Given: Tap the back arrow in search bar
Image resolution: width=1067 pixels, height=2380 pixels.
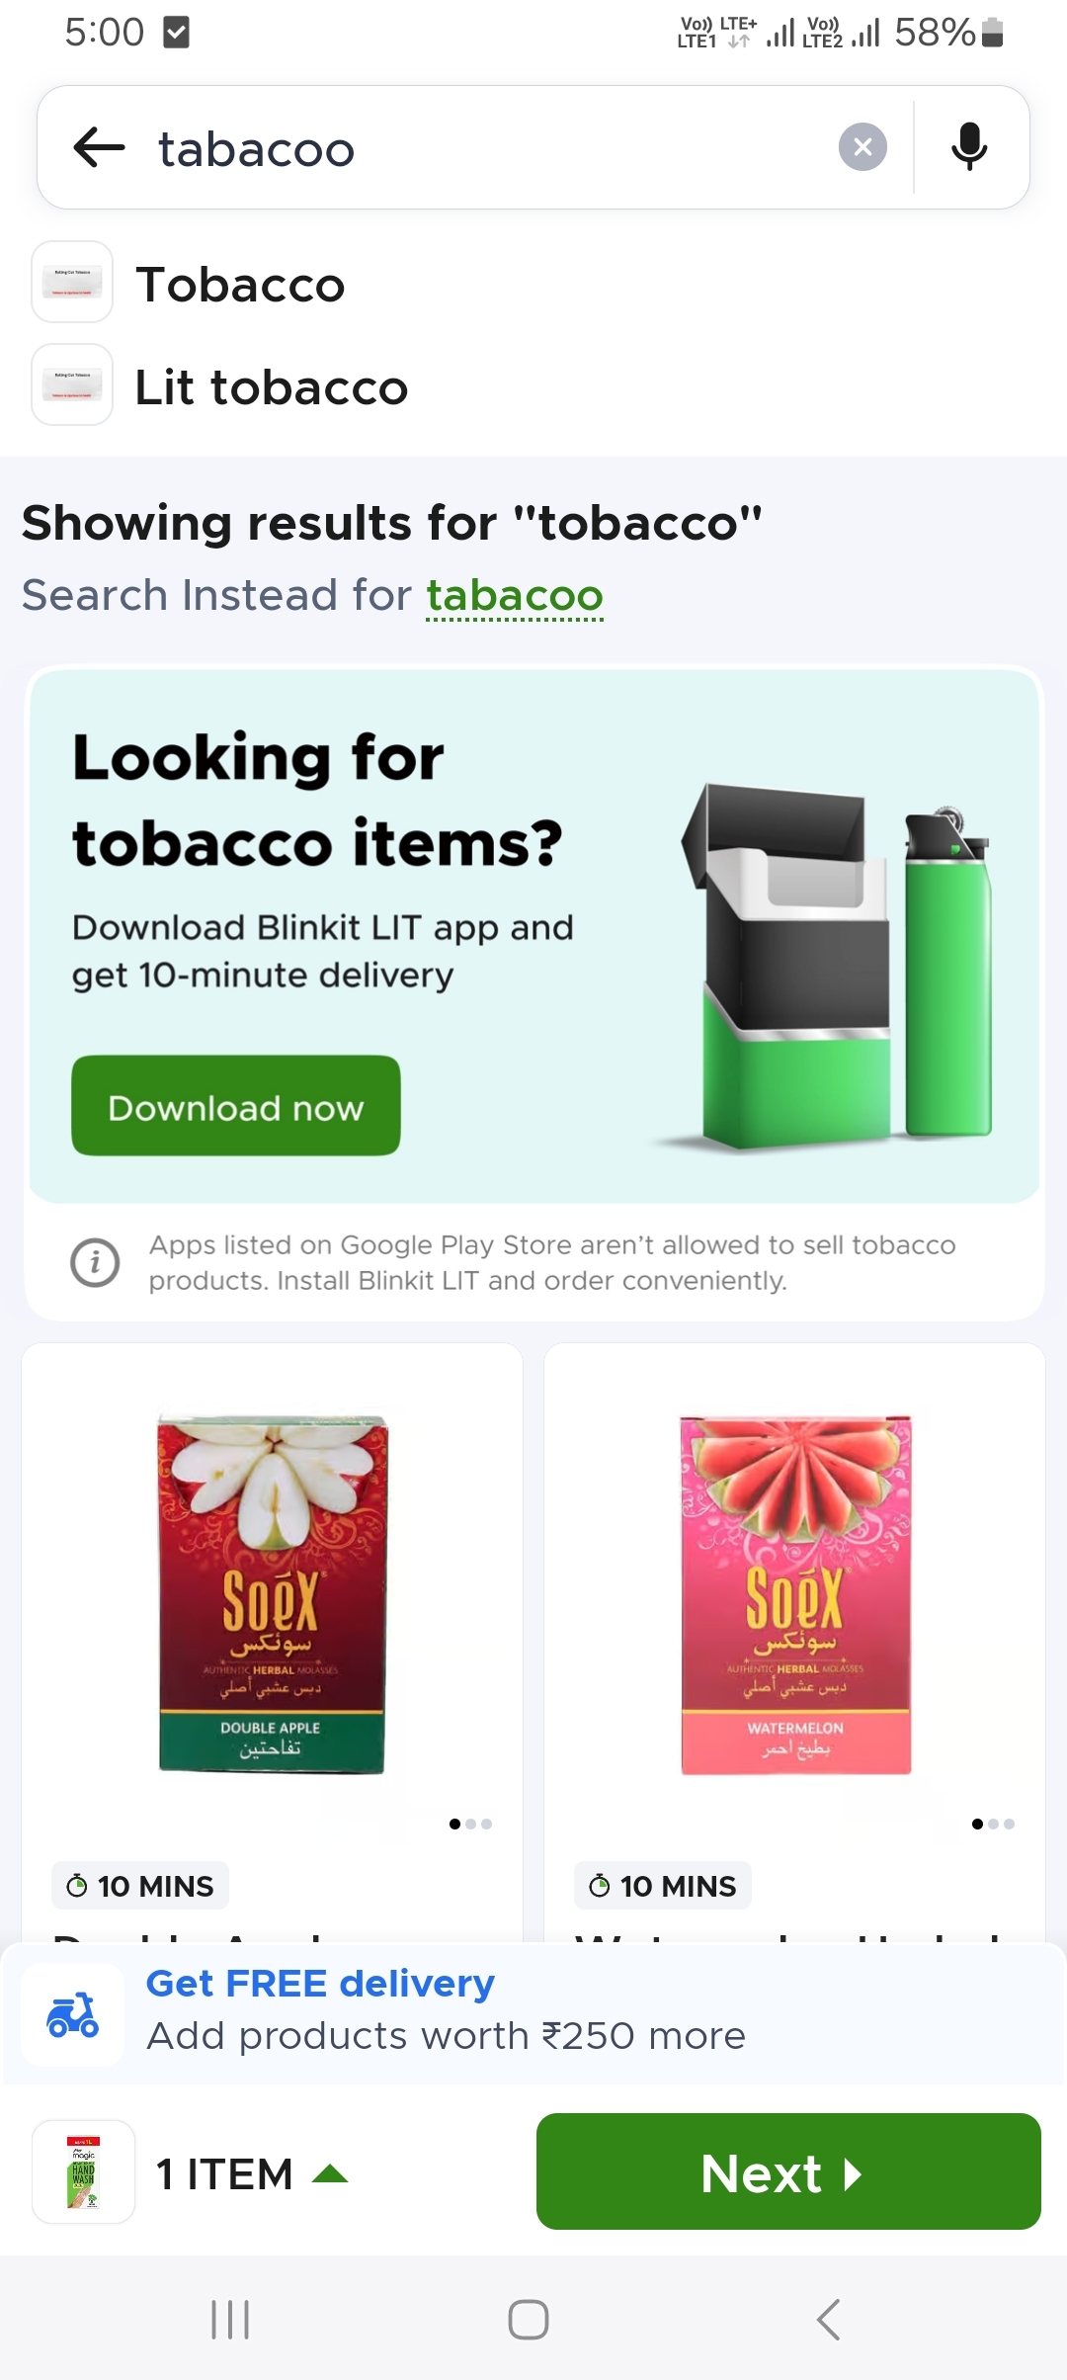Looking at the screenshot, I should (x=99, y=148).
